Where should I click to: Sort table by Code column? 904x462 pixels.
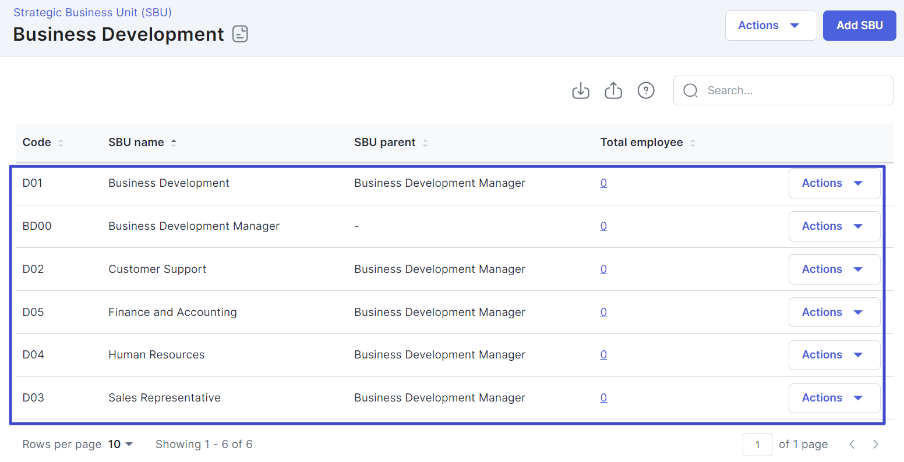pos(61,143)
